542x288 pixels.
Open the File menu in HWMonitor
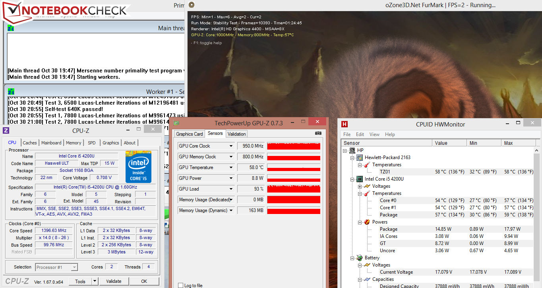347,134
